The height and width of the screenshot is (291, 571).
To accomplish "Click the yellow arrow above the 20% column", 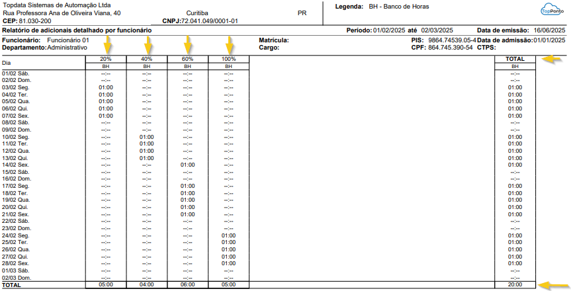I will point(108,45).
